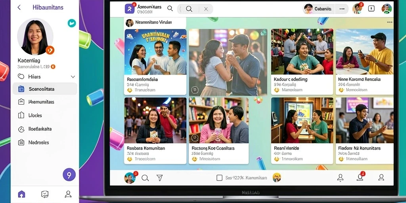Click the avatar with red notification badge in header
Viewport: 406px width, 203px height.
358,9
